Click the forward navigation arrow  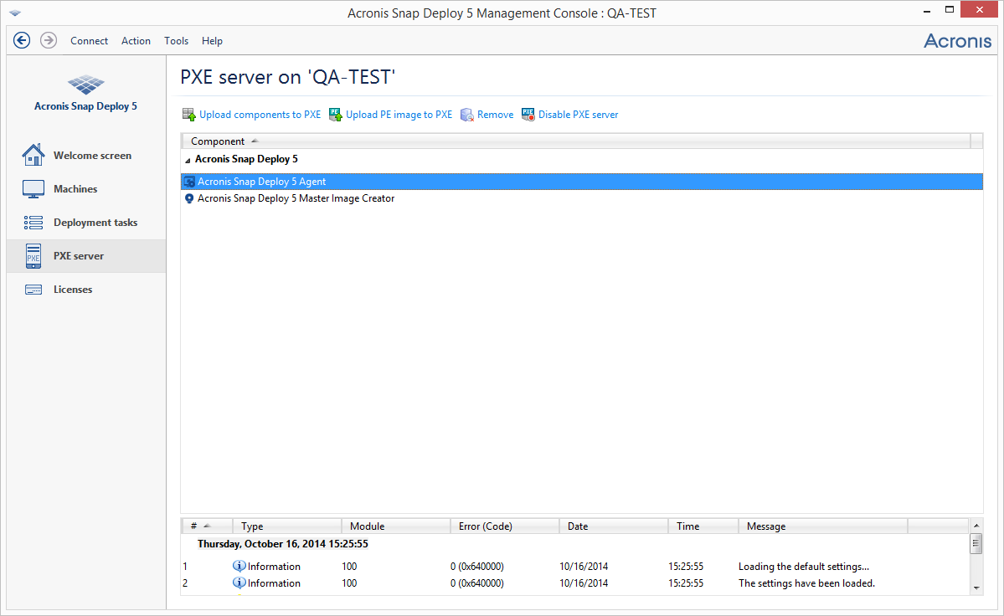(x=48, y=39)
